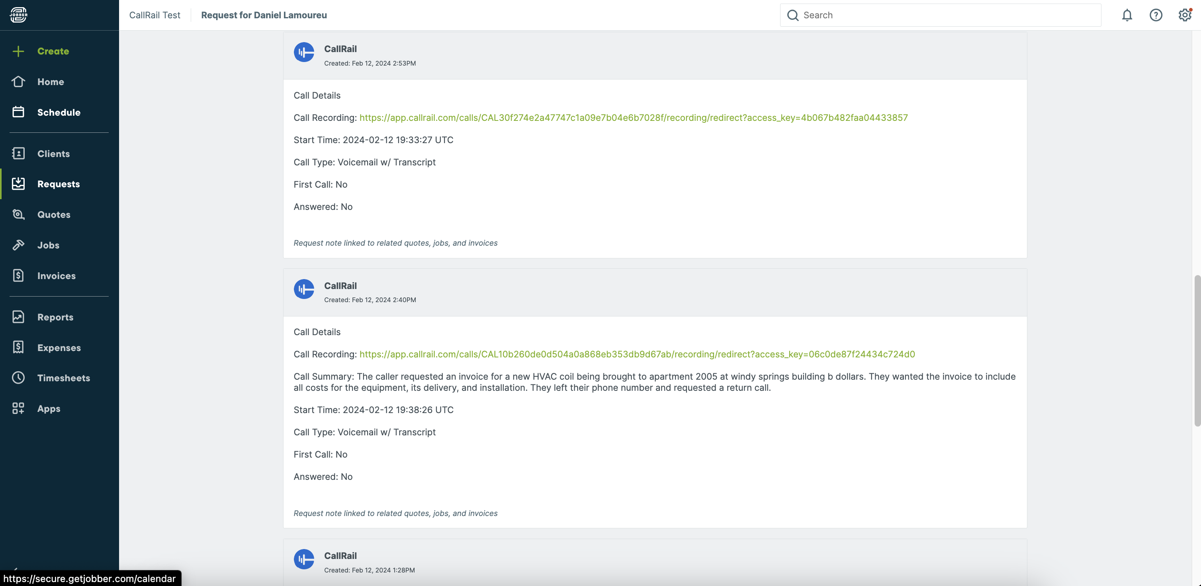Open the 2:53PM call recording link
This screenshot has width=1201, height=586.
click(633, 118)
